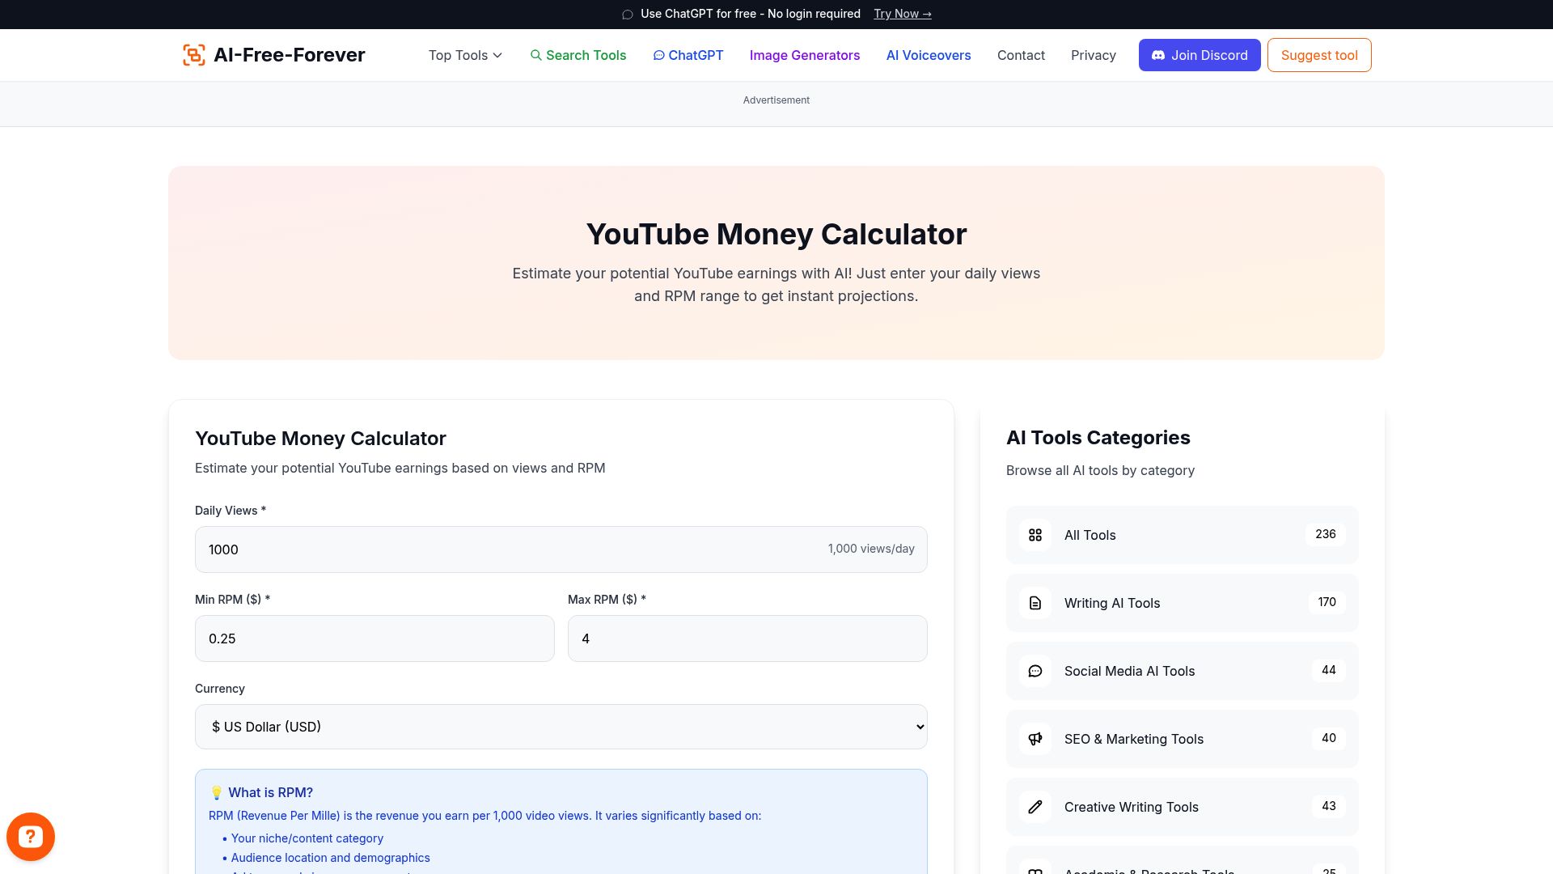The image size is (1553, 874).
Task: Click the Social Media AI Tools chat icon
Action: coord(1035,671)
